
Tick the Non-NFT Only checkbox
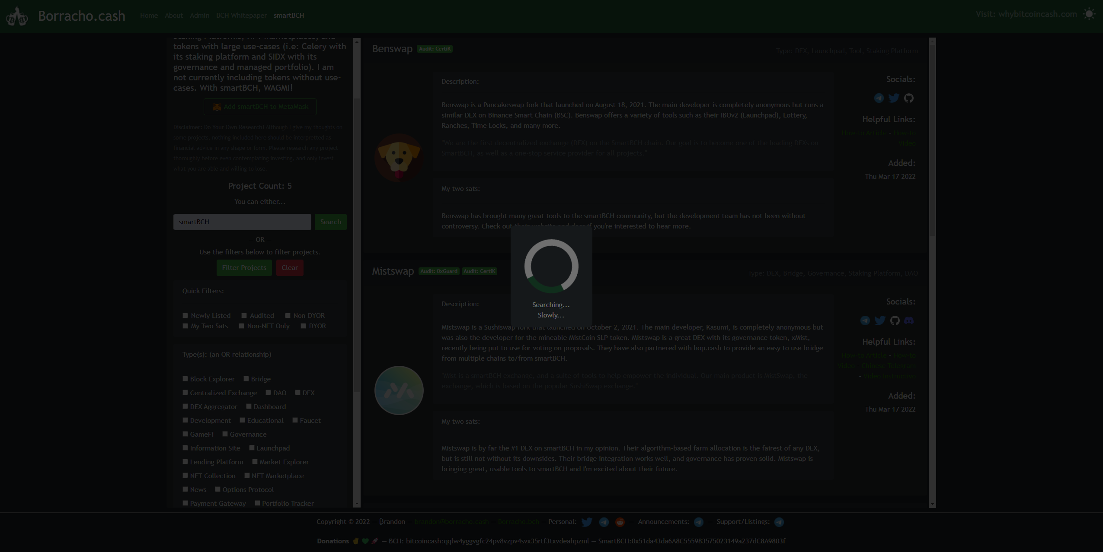pos(241,326)
